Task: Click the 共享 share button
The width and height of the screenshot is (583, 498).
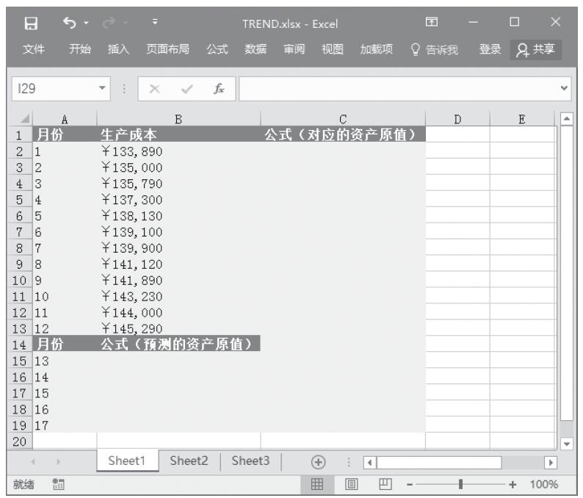Action: coord(535,49)
